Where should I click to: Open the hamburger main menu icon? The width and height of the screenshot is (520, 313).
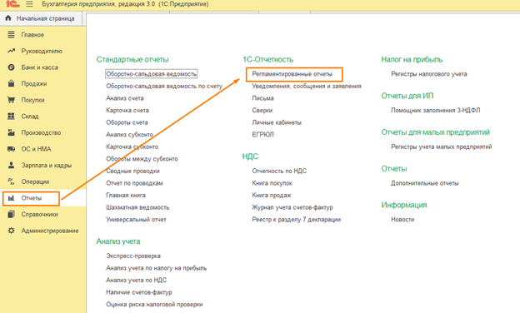coord(29,4)
